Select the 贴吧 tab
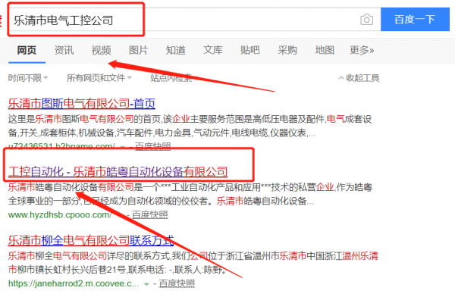455x297 pixels. click(249, 50)
